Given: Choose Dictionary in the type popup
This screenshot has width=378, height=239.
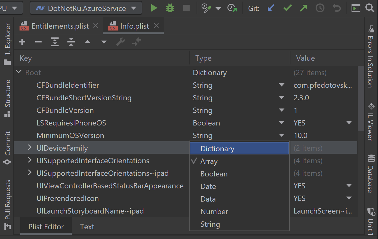Looking at the screenshot, I should click(x=239, y=148).
